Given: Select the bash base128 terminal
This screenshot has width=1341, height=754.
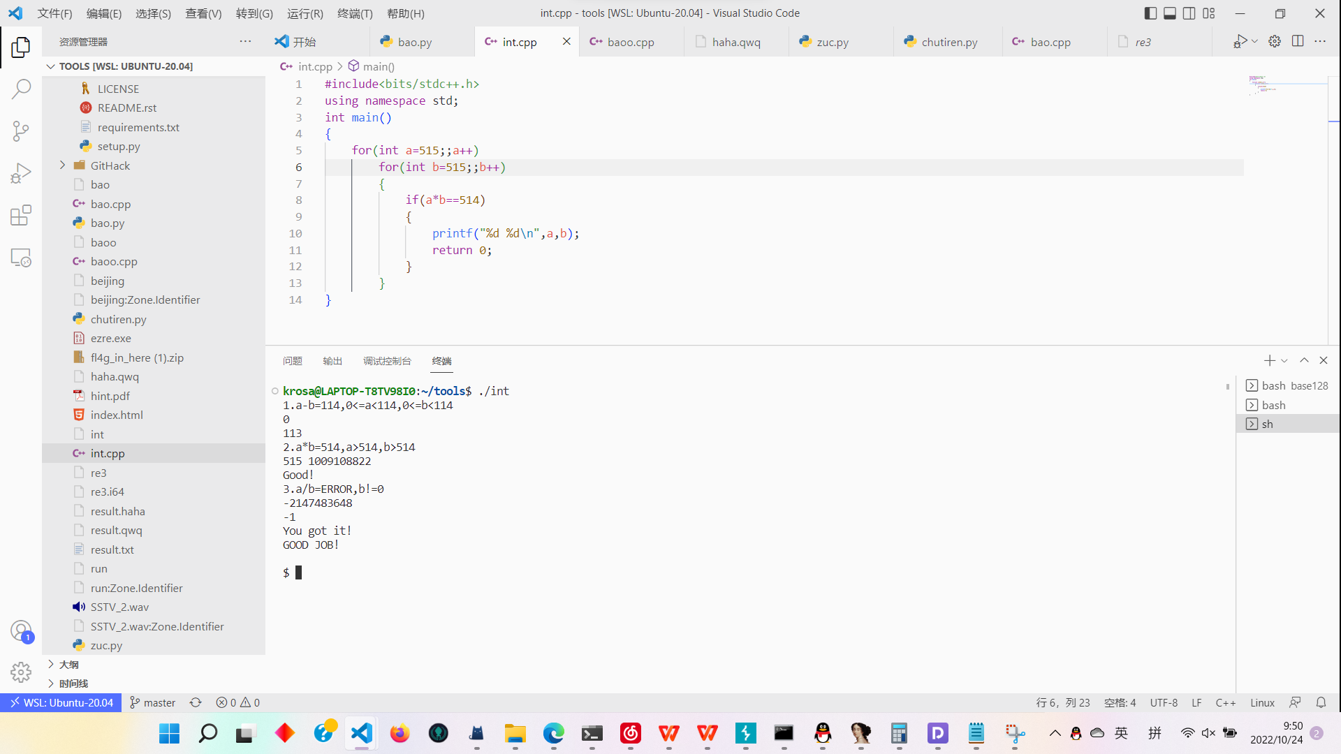Looking at the screenshot, I should coord(1288,385).
